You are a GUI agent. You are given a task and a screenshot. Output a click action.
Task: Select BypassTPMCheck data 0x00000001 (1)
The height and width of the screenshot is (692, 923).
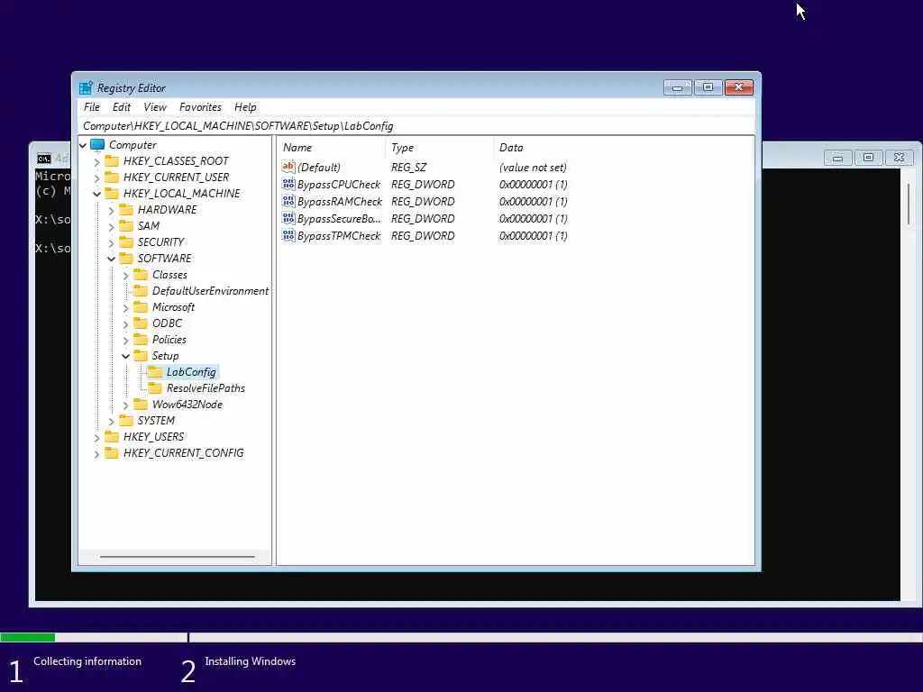point(534,235)
